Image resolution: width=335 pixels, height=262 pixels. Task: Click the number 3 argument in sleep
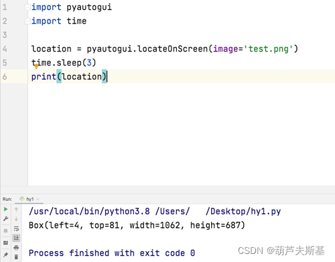[x=89, y=62]
